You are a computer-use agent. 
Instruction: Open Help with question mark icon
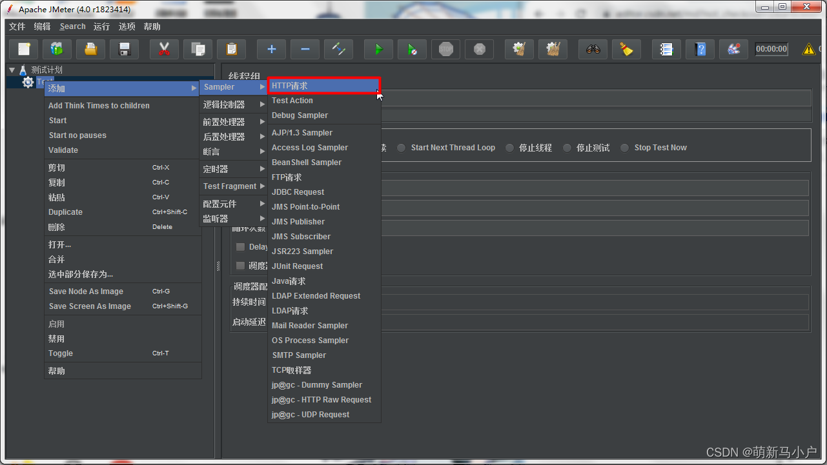point(700,49)
